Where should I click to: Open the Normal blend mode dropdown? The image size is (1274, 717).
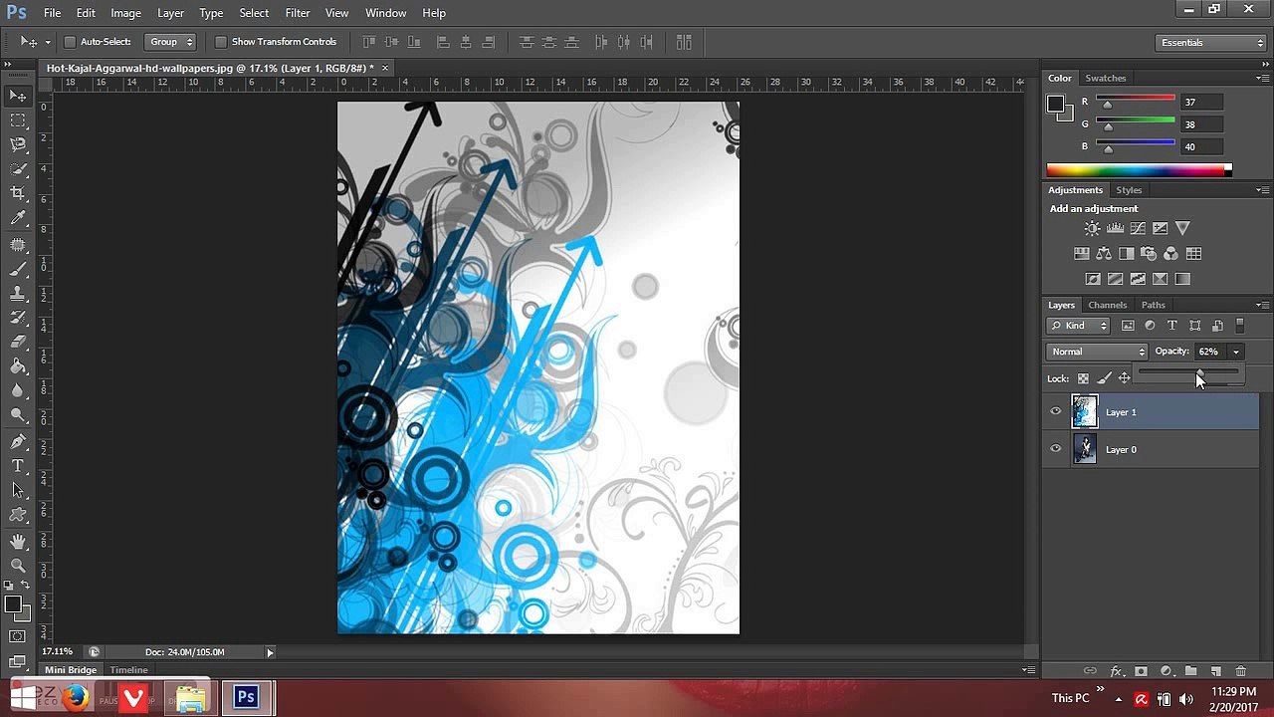(x=1098, y=352)
